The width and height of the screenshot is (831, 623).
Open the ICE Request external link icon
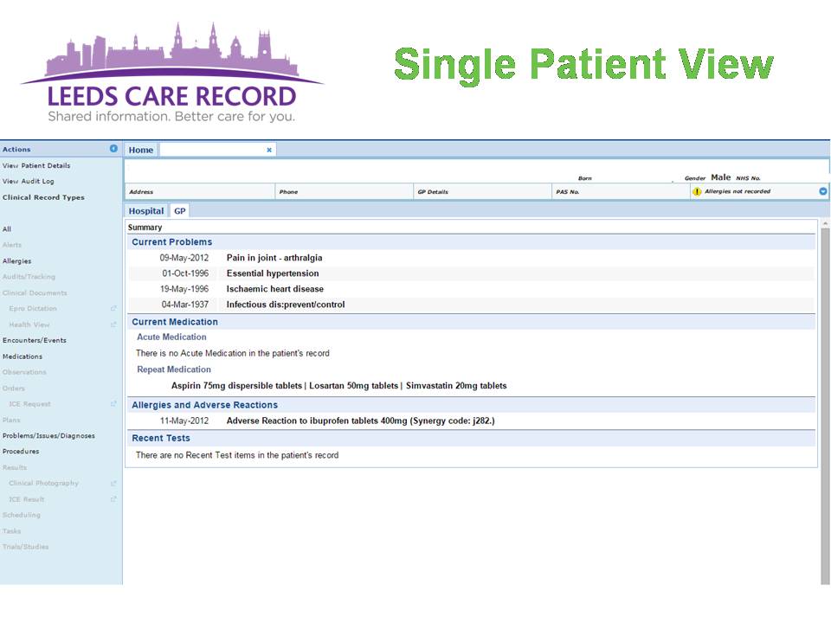113,403
